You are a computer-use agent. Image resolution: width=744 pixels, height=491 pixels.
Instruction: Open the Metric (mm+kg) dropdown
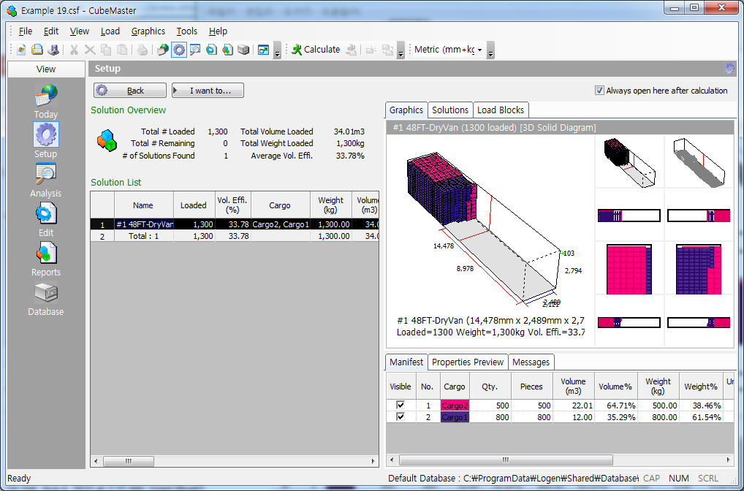coord(479,50)
